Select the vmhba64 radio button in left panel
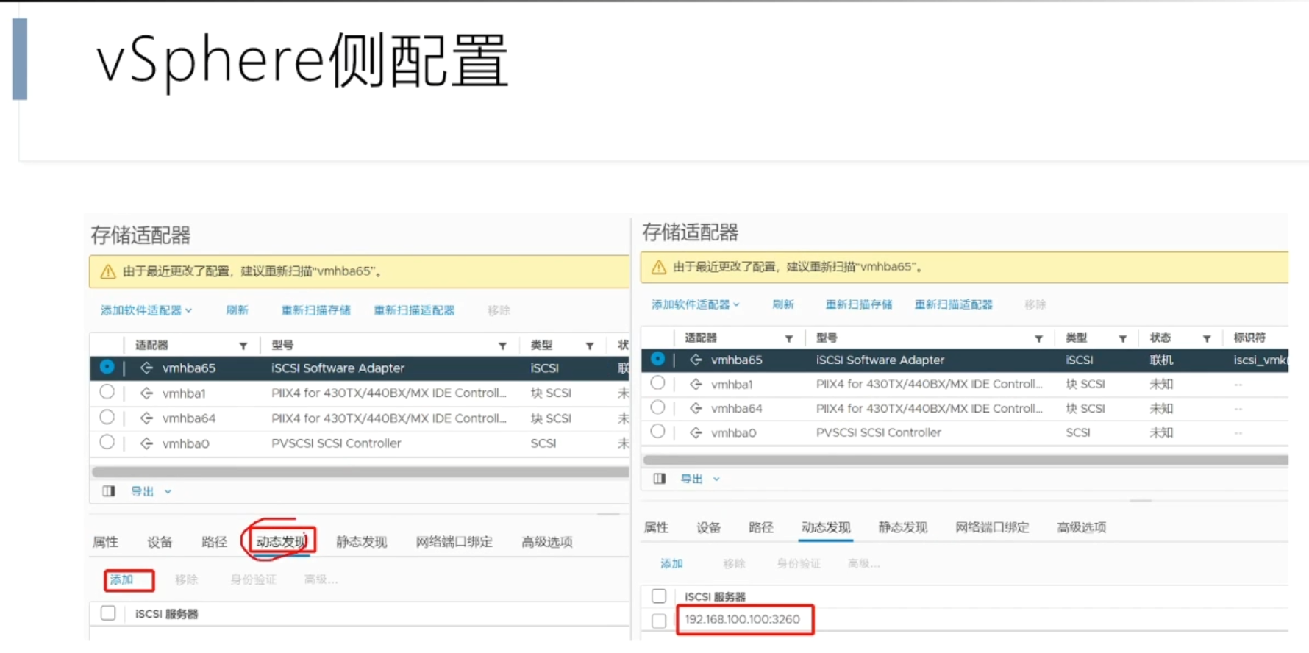The height and width of the screenshot is (653, 1309). [107, 417]
